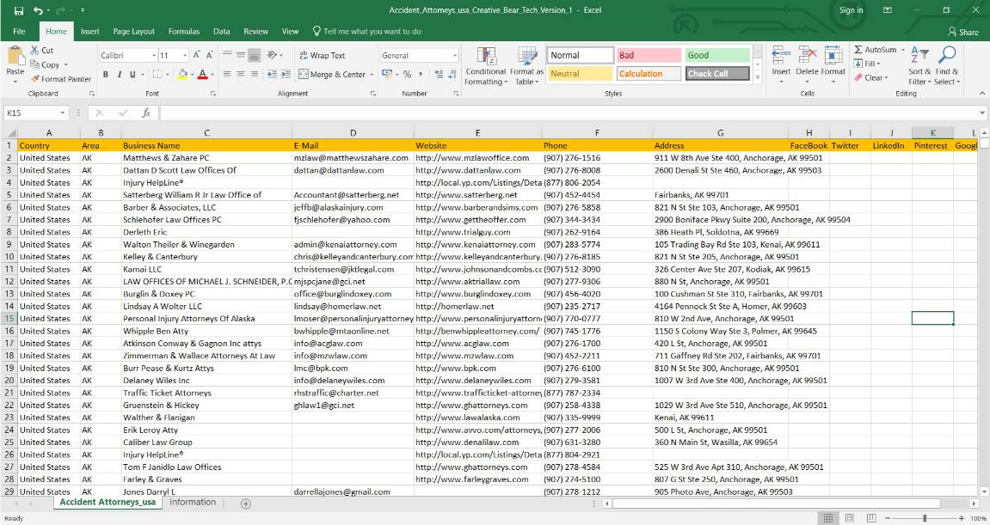Click the orientation text angle icon
990x525 pixels.
coord(273,56)
